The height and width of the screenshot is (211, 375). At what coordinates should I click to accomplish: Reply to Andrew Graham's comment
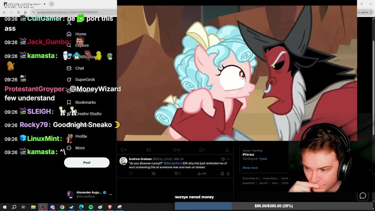(x=131, y=173)
